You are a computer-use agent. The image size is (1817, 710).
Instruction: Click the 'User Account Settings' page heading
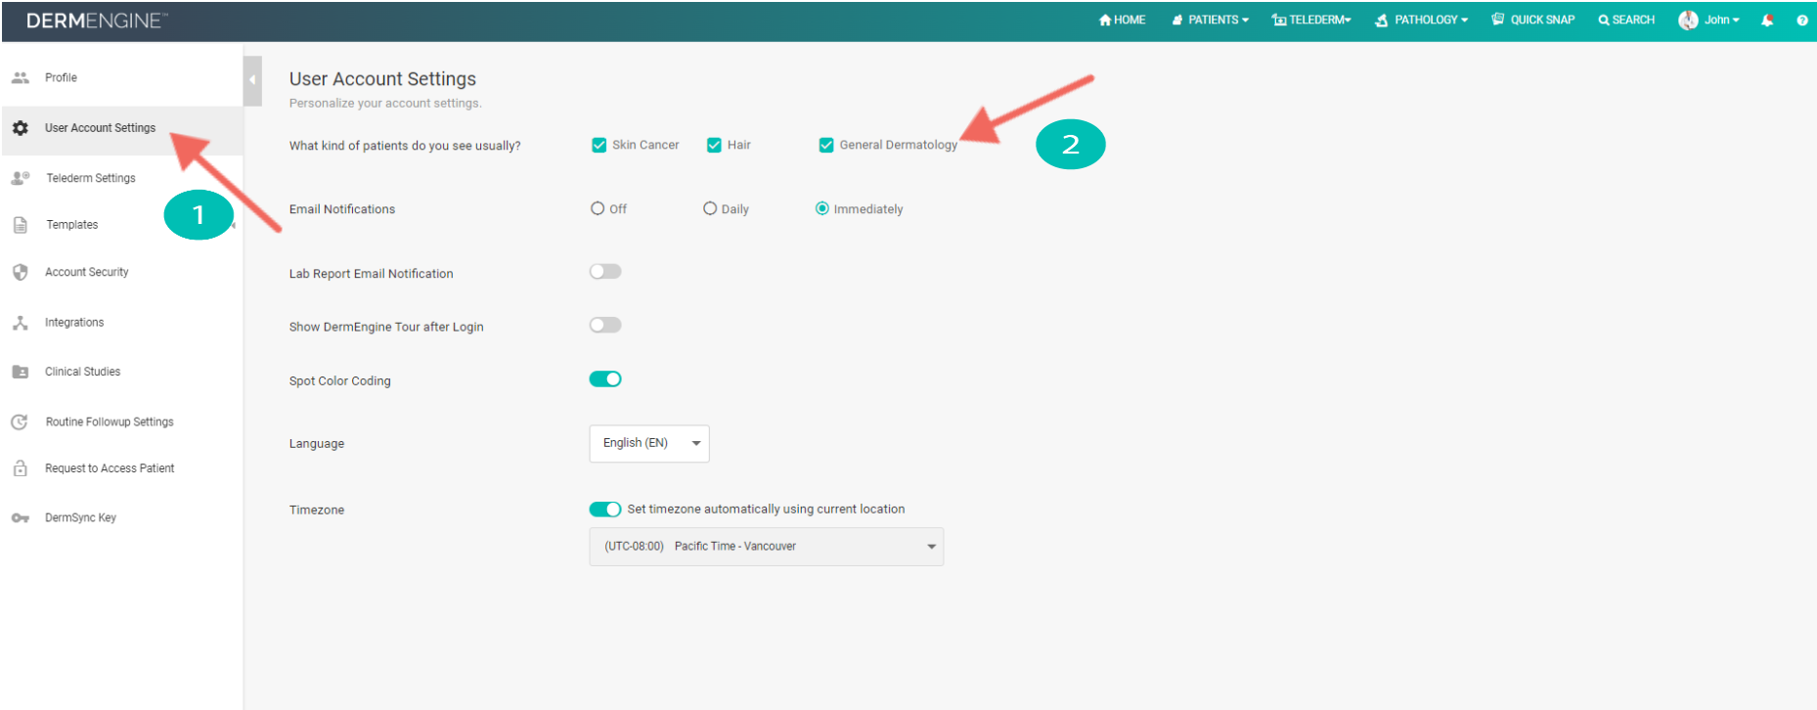coord(382,79)
